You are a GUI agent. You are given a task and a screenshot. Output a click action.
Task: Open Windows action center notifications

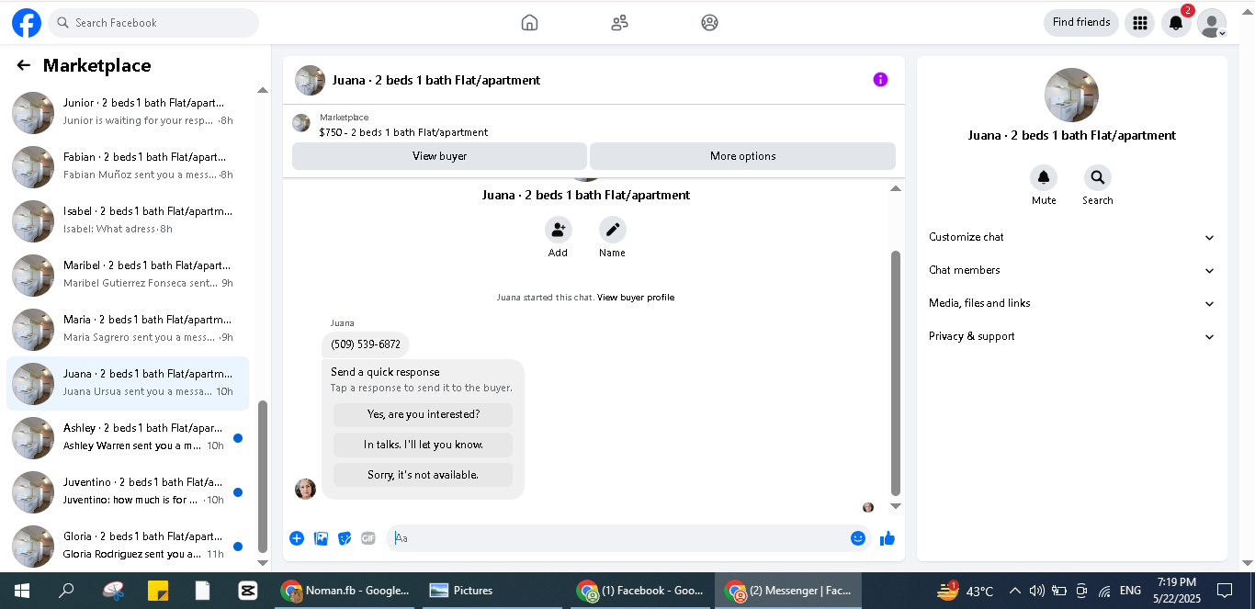1225,591
